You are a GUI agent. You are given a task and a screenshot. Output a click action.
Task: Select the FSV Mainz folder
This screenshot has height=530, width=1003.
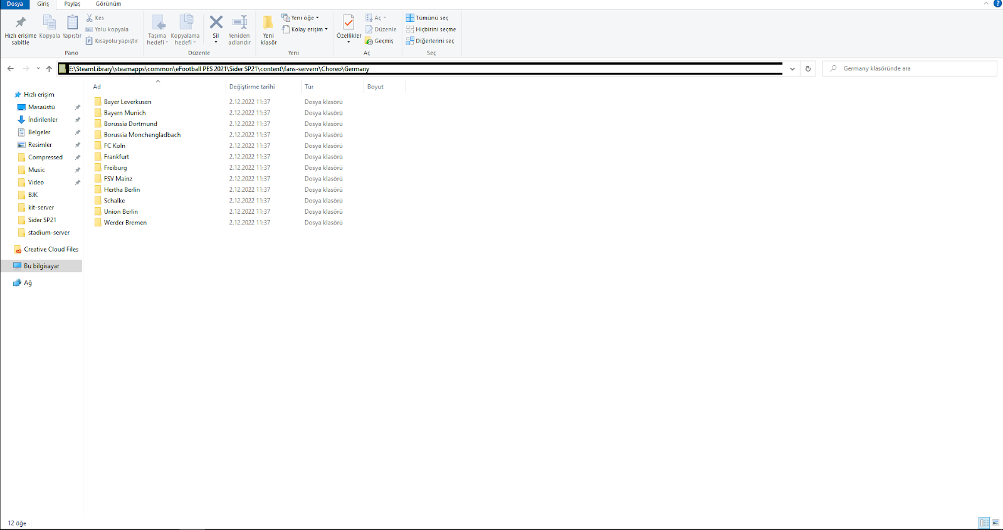pyautogui.click(x=118, y=179)
